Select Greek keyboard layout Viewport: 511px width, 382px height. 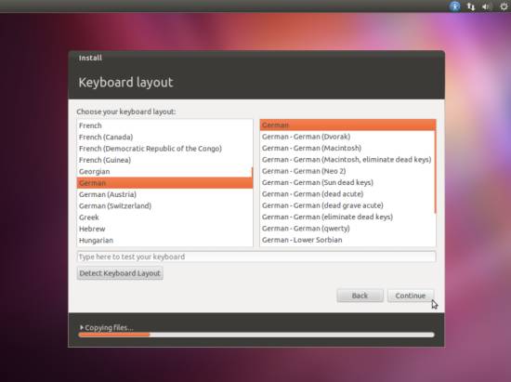pos(164,217)
